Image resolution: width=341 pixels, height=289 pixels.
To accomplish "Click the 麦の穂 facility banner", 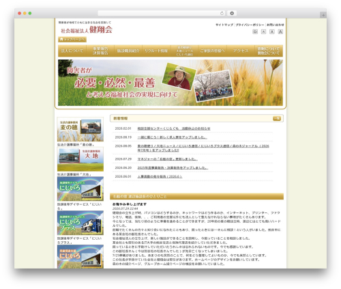I will pos(80,129).
